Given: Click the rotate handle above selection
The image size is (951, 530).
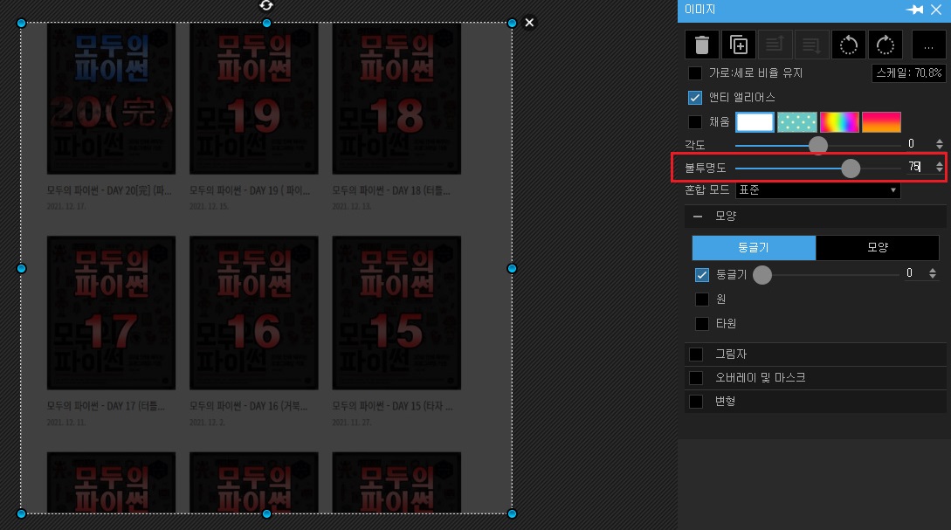Looking at the screenshot, I should (x=266, y=5).
